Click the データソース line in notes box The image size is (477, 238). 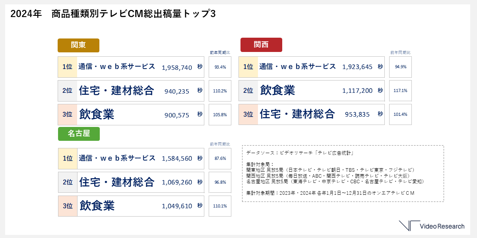tap(300, 153)
